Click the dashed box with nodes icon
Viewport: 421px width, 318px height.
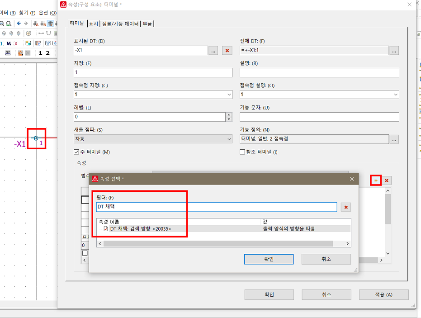(x=48, y=43)
